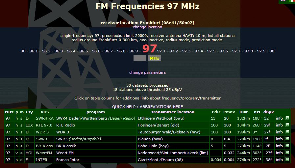This screenshot has width=295, height=168.
Task: Click the transmitter location column header
Action: pos(173,112)
